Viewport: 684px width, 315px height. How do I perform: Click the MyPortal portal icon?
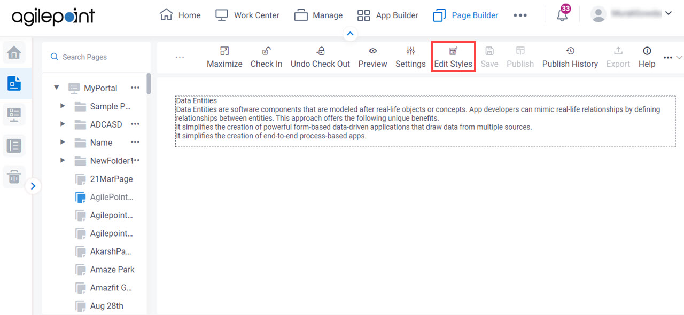[x=74, y=88]
